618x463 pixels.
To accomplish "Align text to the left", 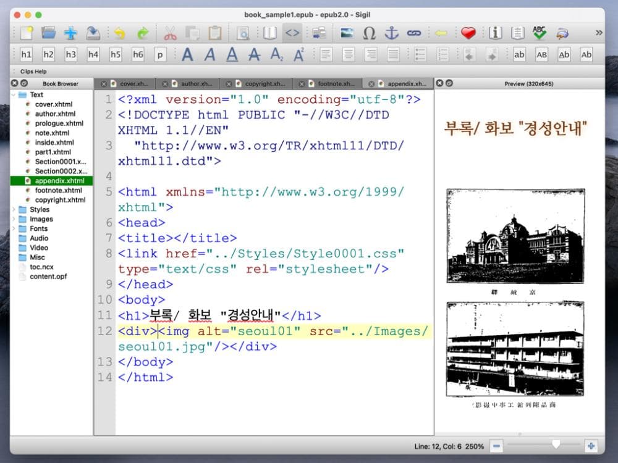I will (326, 54).
